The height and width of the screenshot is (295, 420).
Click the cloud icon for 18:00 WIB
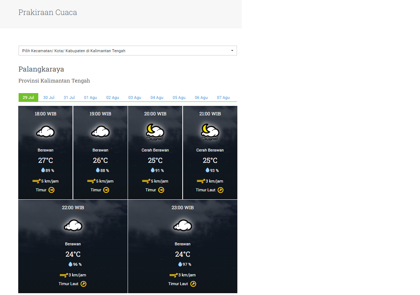[x=46, y=132]
